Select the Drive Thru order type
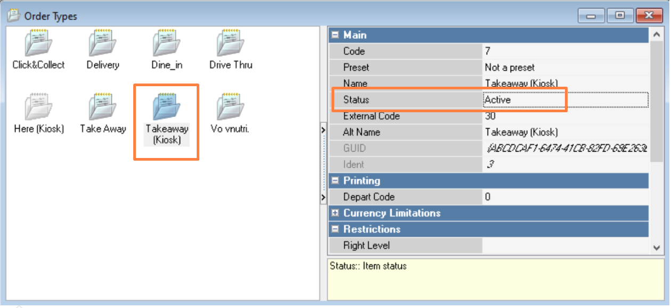This screenshot has height=308, width=671. pyautogui.click(x=230, y=44)
